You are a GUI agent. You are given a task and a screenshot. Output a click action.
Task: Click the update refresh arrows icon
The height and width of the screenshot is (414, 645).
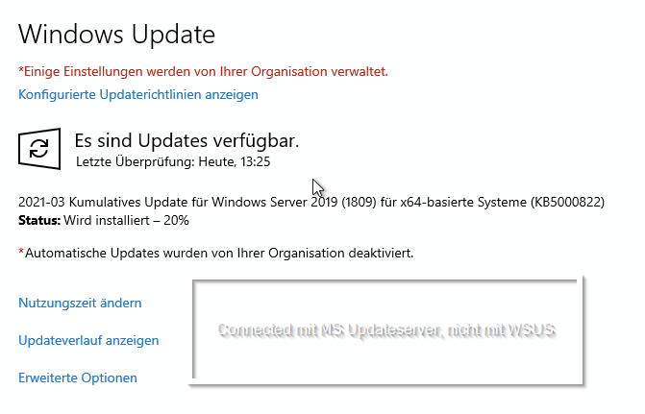tap(39, 149)
